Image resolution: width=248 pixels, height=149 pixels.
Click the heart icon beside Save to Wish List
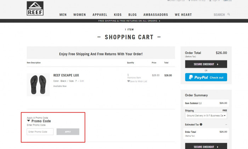128,81
